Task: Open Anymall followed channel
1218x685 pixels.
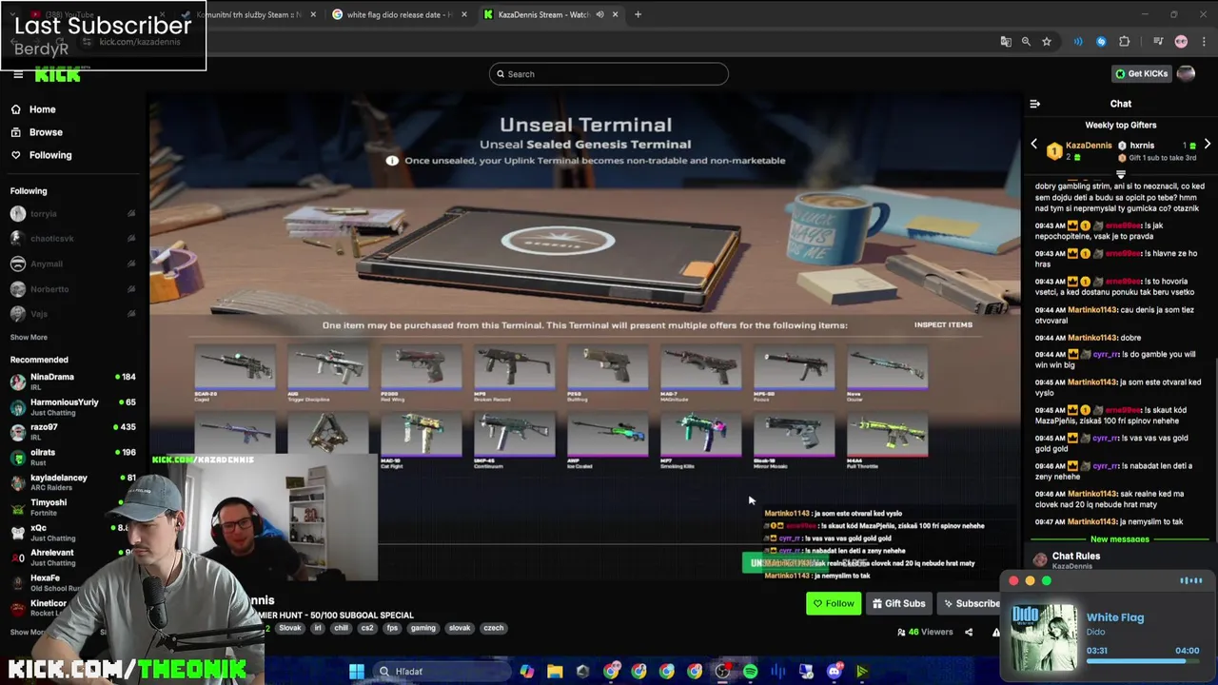Action: [x=72, y=264]
